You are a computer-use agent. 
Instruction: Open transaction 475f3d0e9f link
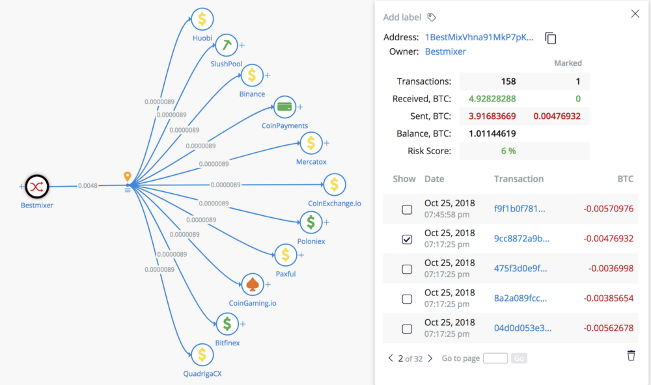tap(519, 269)
